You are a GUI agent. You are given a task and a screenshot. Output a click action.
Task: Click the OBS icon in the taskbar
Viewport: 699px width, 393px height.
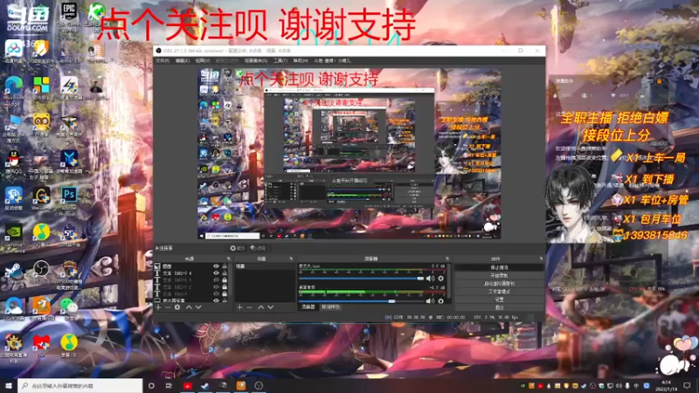click(x=259, y=385)
